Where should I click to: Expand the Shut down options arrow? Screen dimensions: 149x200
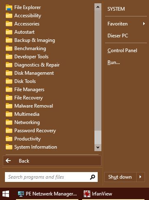140,177
